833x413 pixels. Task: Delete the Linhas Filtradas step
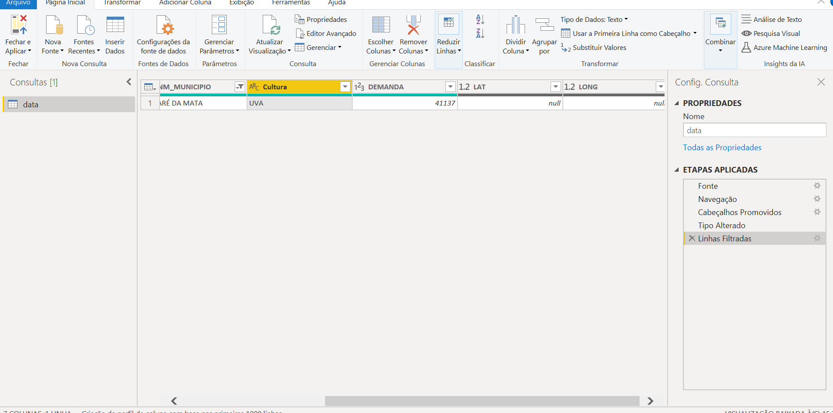(692, 238)
